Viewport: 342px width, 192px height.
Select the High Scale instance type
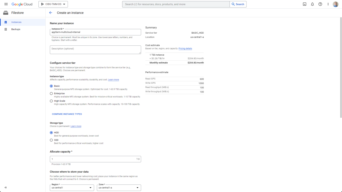point(51,101)
